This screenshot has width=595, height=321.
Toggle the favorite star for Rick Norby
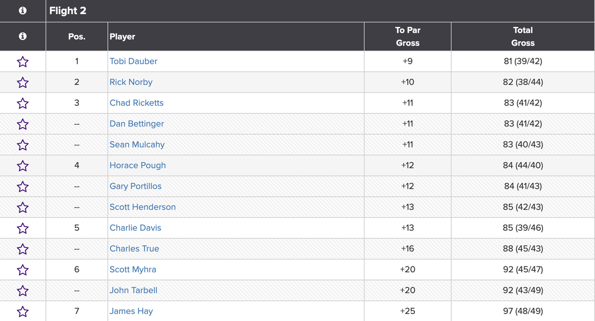(x=23, y=83)
